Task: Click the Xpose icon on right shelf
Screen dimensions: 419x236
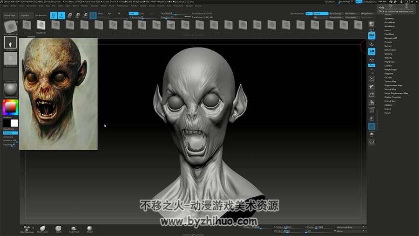Action: pos(372,142)
